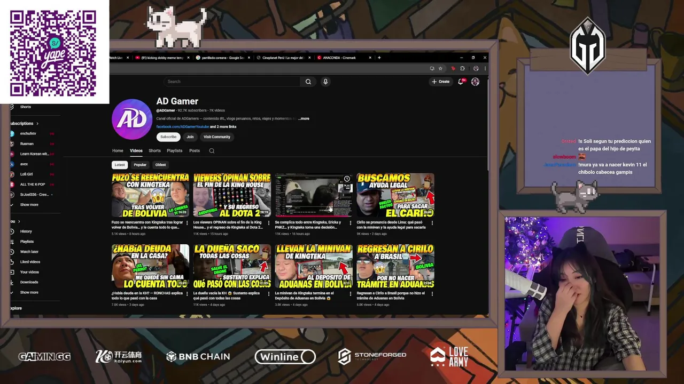Expand Show more under the You section
The image size is (684, 384).
pyautogui.click(x=29, y=292)
